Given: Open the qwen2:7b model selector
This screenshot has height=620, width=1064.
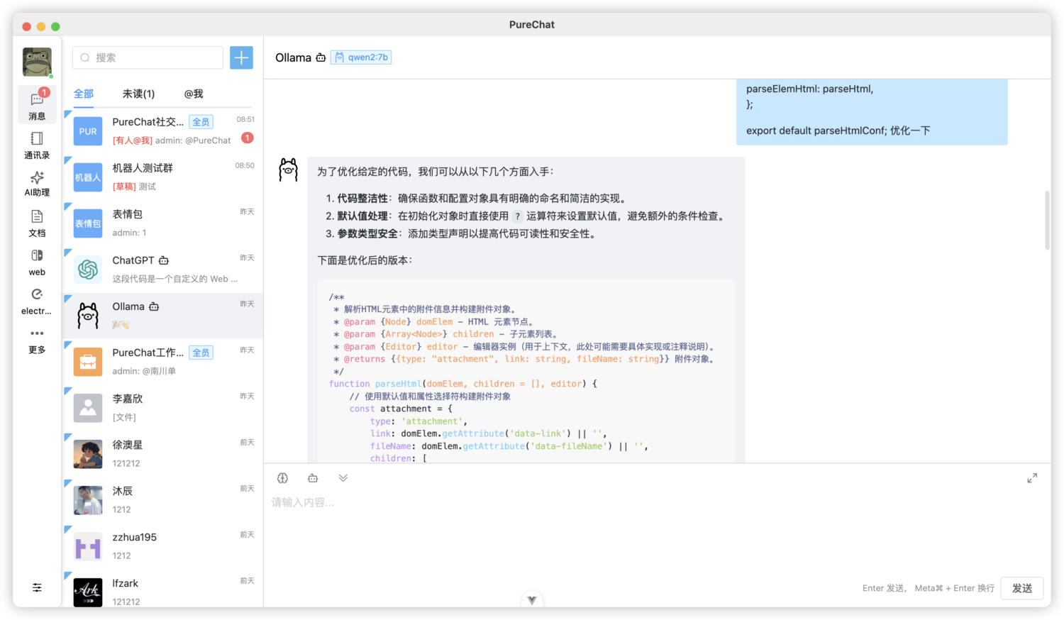Looking at the screenshot, I should coord(361,57).
